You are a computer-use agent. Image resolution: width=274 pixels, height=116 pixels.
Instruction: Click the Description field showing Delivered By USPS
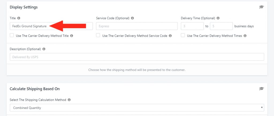coord(137,57)
